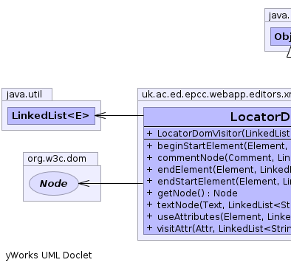The height and width of the screenshot is (268, 291).
Task: Select the endElement method entry
Action: [x=219, y=170]
